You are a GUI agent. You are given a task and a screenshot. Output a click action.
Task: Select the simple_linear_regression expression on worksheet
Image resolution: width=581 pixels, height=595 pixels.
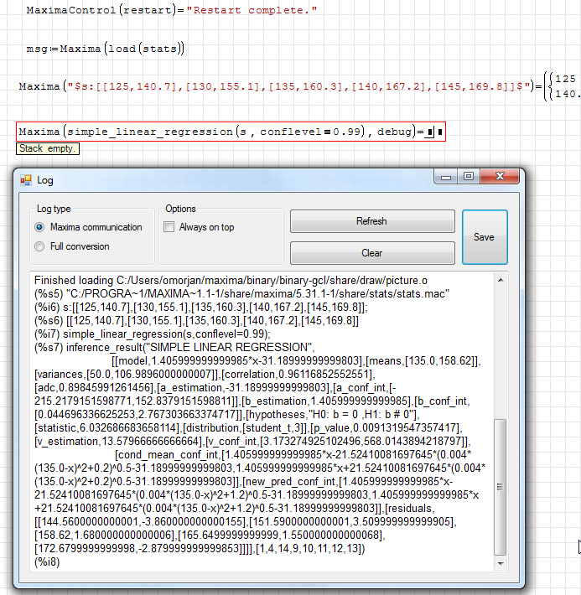[x=210, y=132]
